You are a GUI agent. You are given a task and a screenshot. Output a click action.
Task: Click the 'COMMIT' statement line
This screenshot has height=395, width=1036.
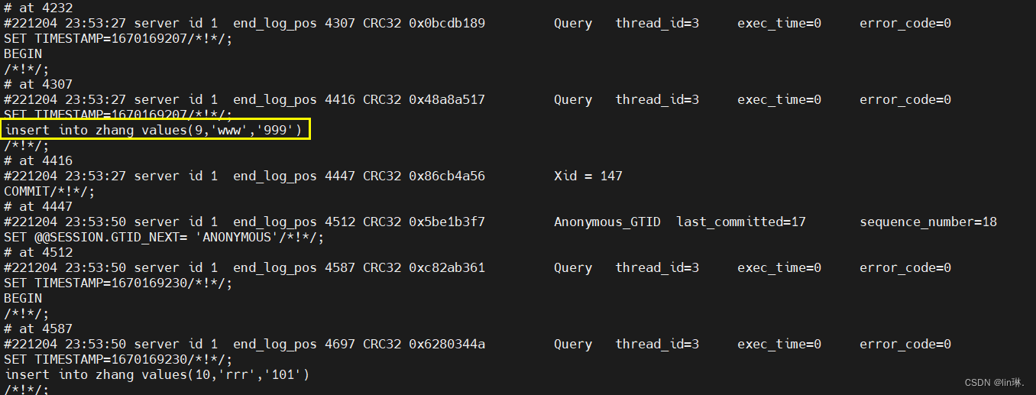point(50,192)
